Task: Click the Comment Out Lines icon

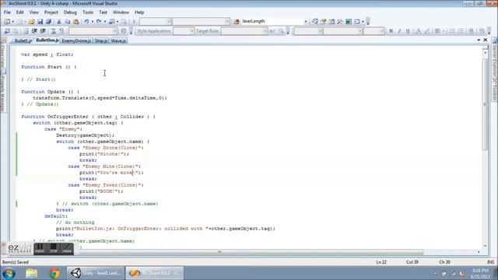Action: pos(53,31)
